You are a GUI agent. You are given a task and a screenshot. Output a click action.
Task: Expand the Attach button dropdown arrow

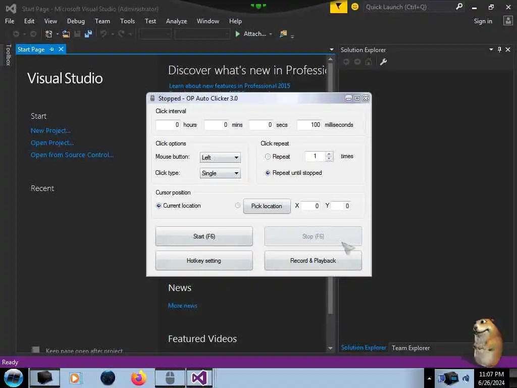point(271,34)
